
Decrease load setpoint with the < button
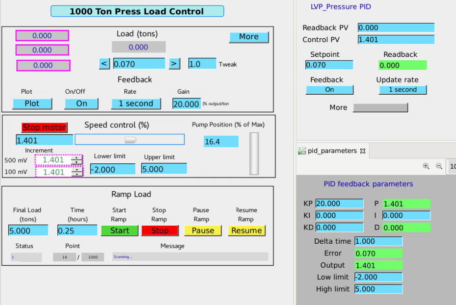(x=104, y=64)
